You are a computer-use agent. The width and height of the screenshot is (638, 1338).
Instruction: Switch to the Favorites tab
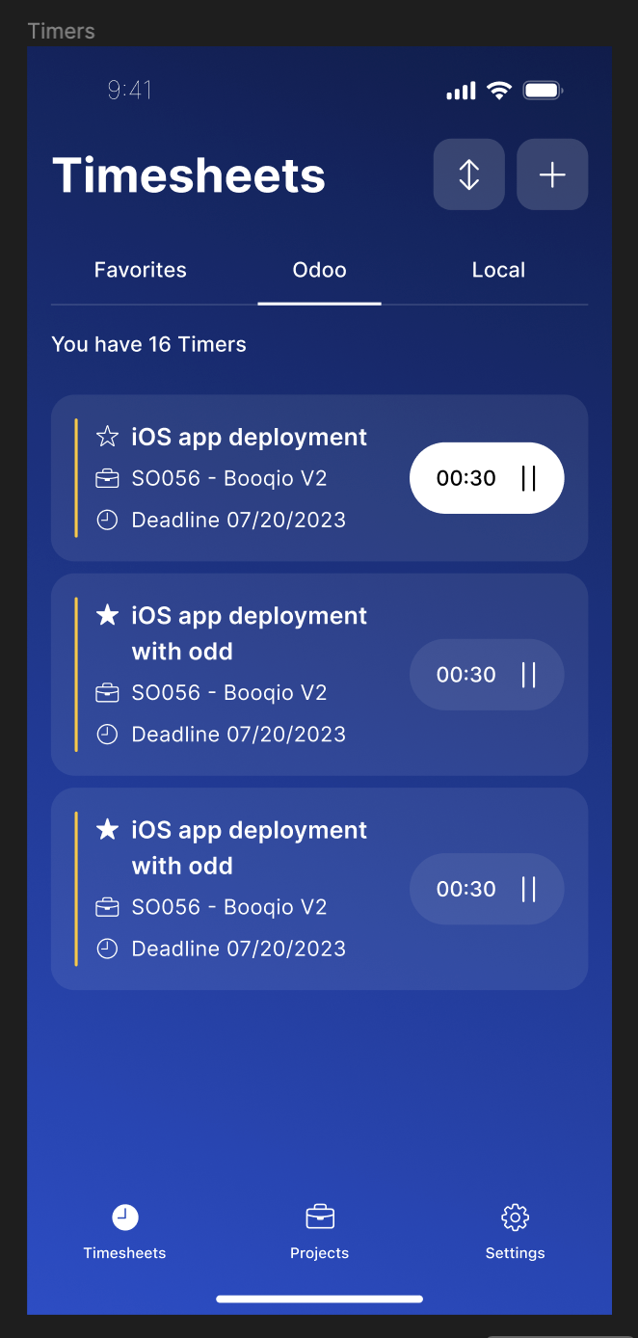(x=140, y=270)
